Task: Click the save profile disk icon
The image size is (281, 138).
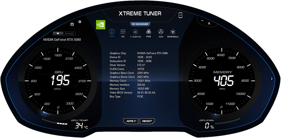Action: [x=72, y=24]
